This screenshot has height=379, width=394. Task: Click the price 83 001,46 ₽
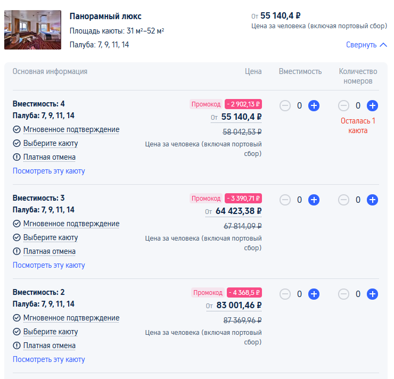tap(239, 305)
